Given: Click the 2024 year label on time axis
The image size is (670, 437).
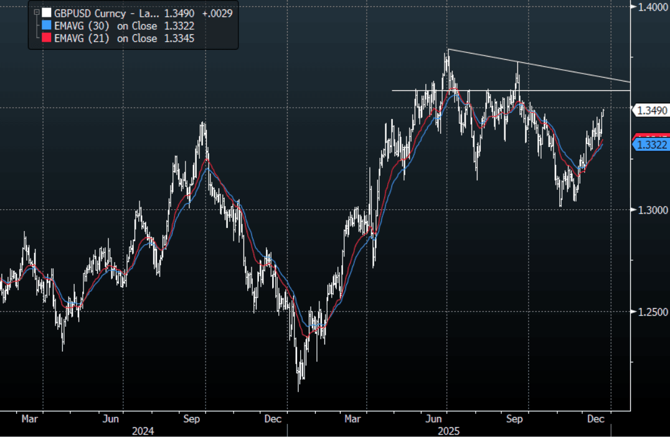Looking at the screenshot, I should coord(143,430).
